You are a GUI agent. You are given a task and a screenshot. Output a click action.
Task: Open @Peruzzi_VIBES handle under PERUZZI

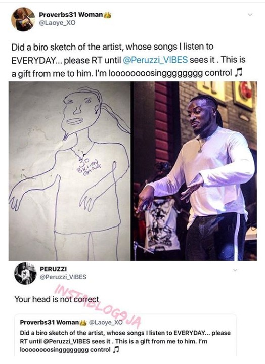63,277
